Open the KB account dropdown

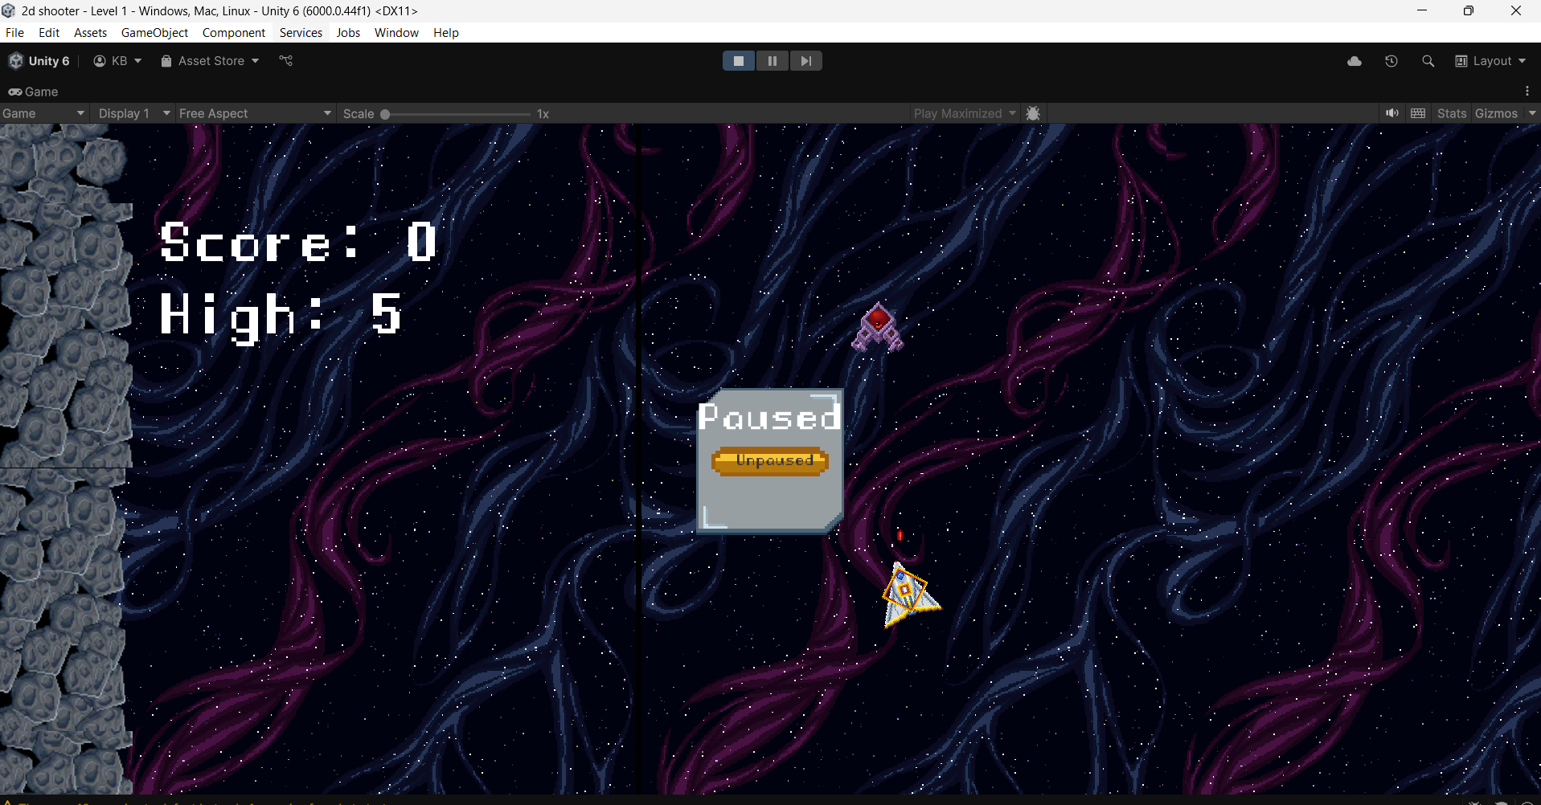(117, 61)
